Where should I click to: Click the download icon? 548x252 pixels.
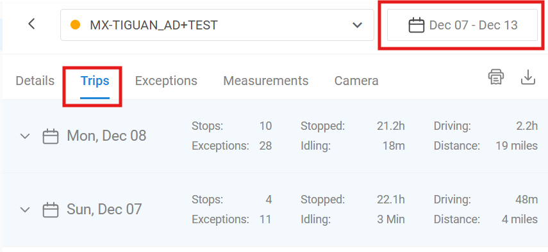coord(528,77)
